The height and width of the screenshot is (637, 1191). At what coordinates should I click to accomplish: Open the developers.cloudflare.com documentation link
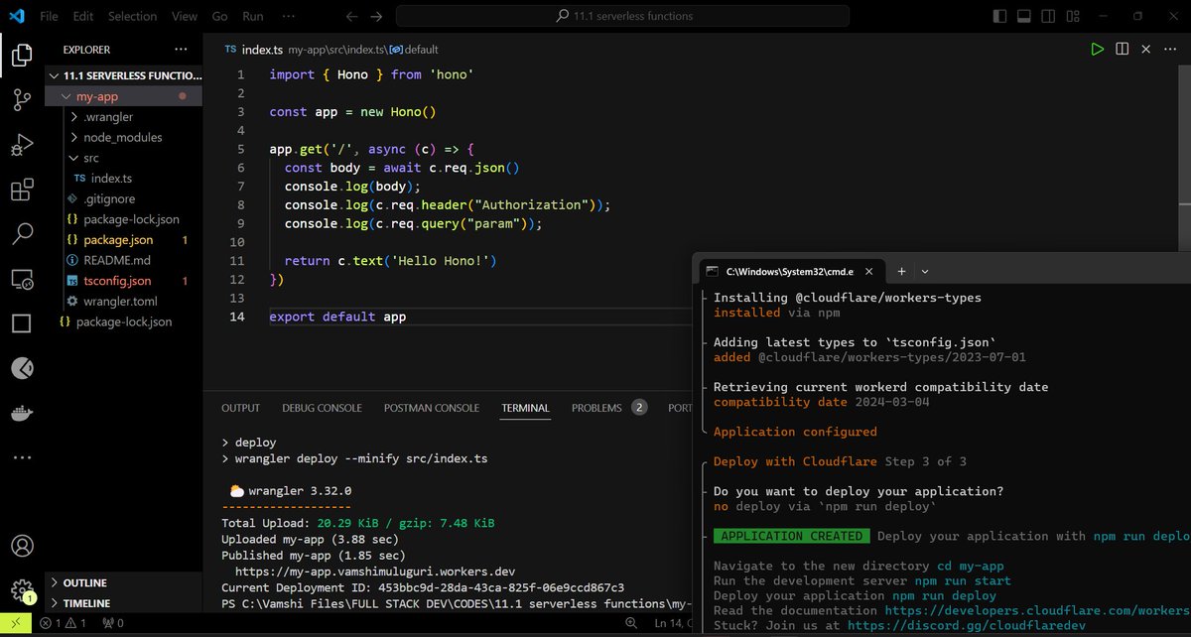(x=1036, y=610)
